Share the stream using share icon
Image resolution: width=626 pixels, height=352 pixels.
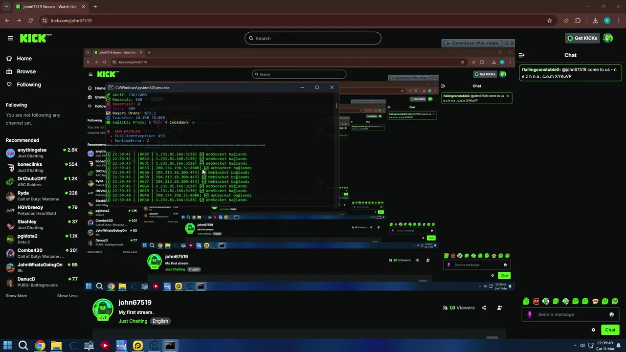click(x=484, y=308)
